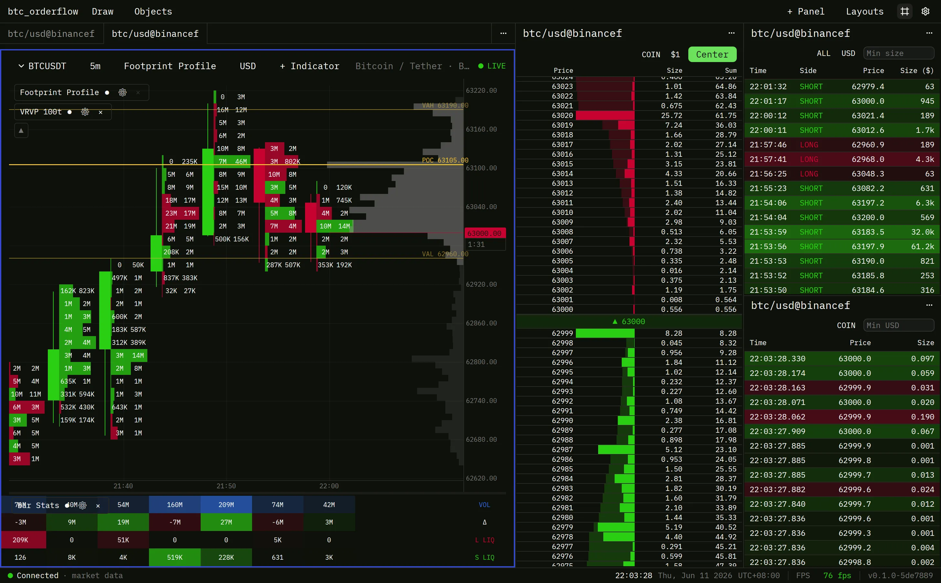Select liquidation row at 21:53:56

point(841,246)
